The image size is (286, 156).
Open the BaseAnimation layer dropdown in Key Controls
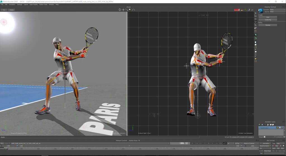pyautogui.click(x=265, y=146)
